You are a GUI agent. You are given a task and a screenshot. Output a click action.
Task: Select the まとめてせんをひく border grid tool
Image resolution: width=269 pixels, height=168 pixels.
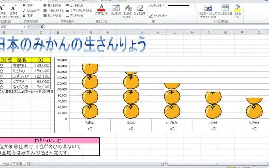128,12
